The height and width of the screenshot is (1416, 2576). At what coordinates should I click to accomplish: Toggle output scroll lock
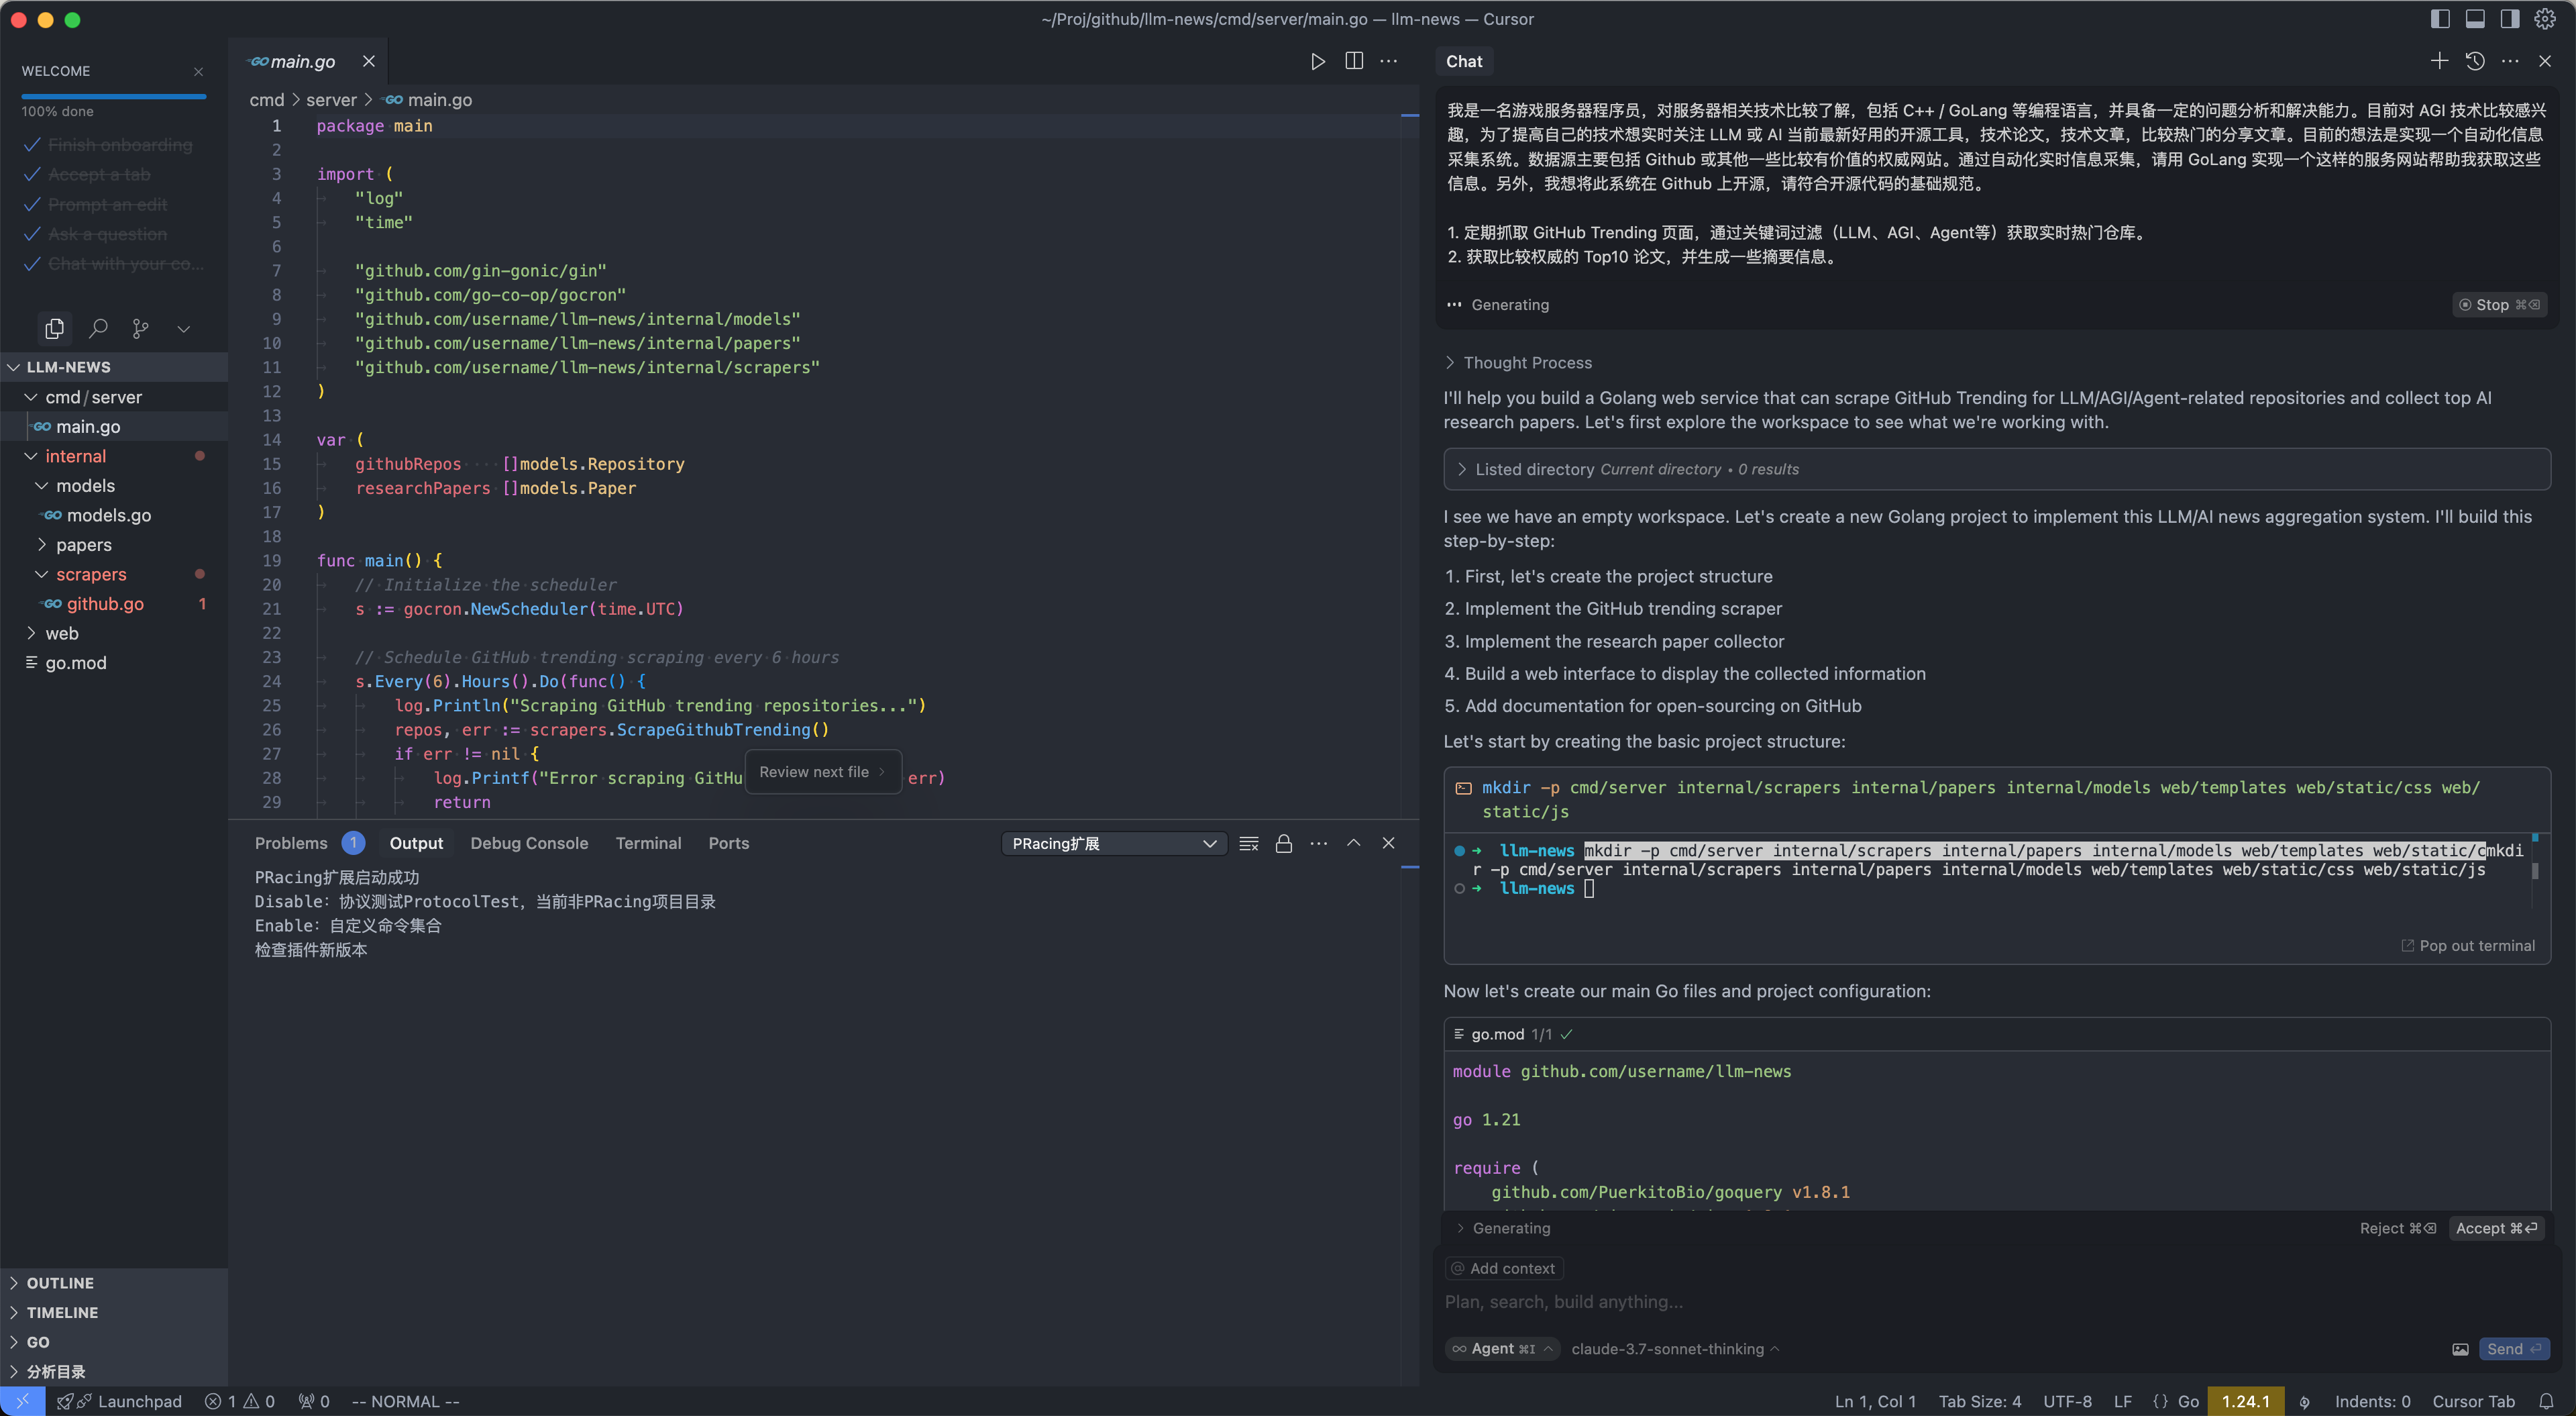pyautogui.click(x=1284, y=844)
